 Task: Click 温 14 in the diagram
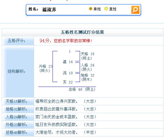coord(68,62)
